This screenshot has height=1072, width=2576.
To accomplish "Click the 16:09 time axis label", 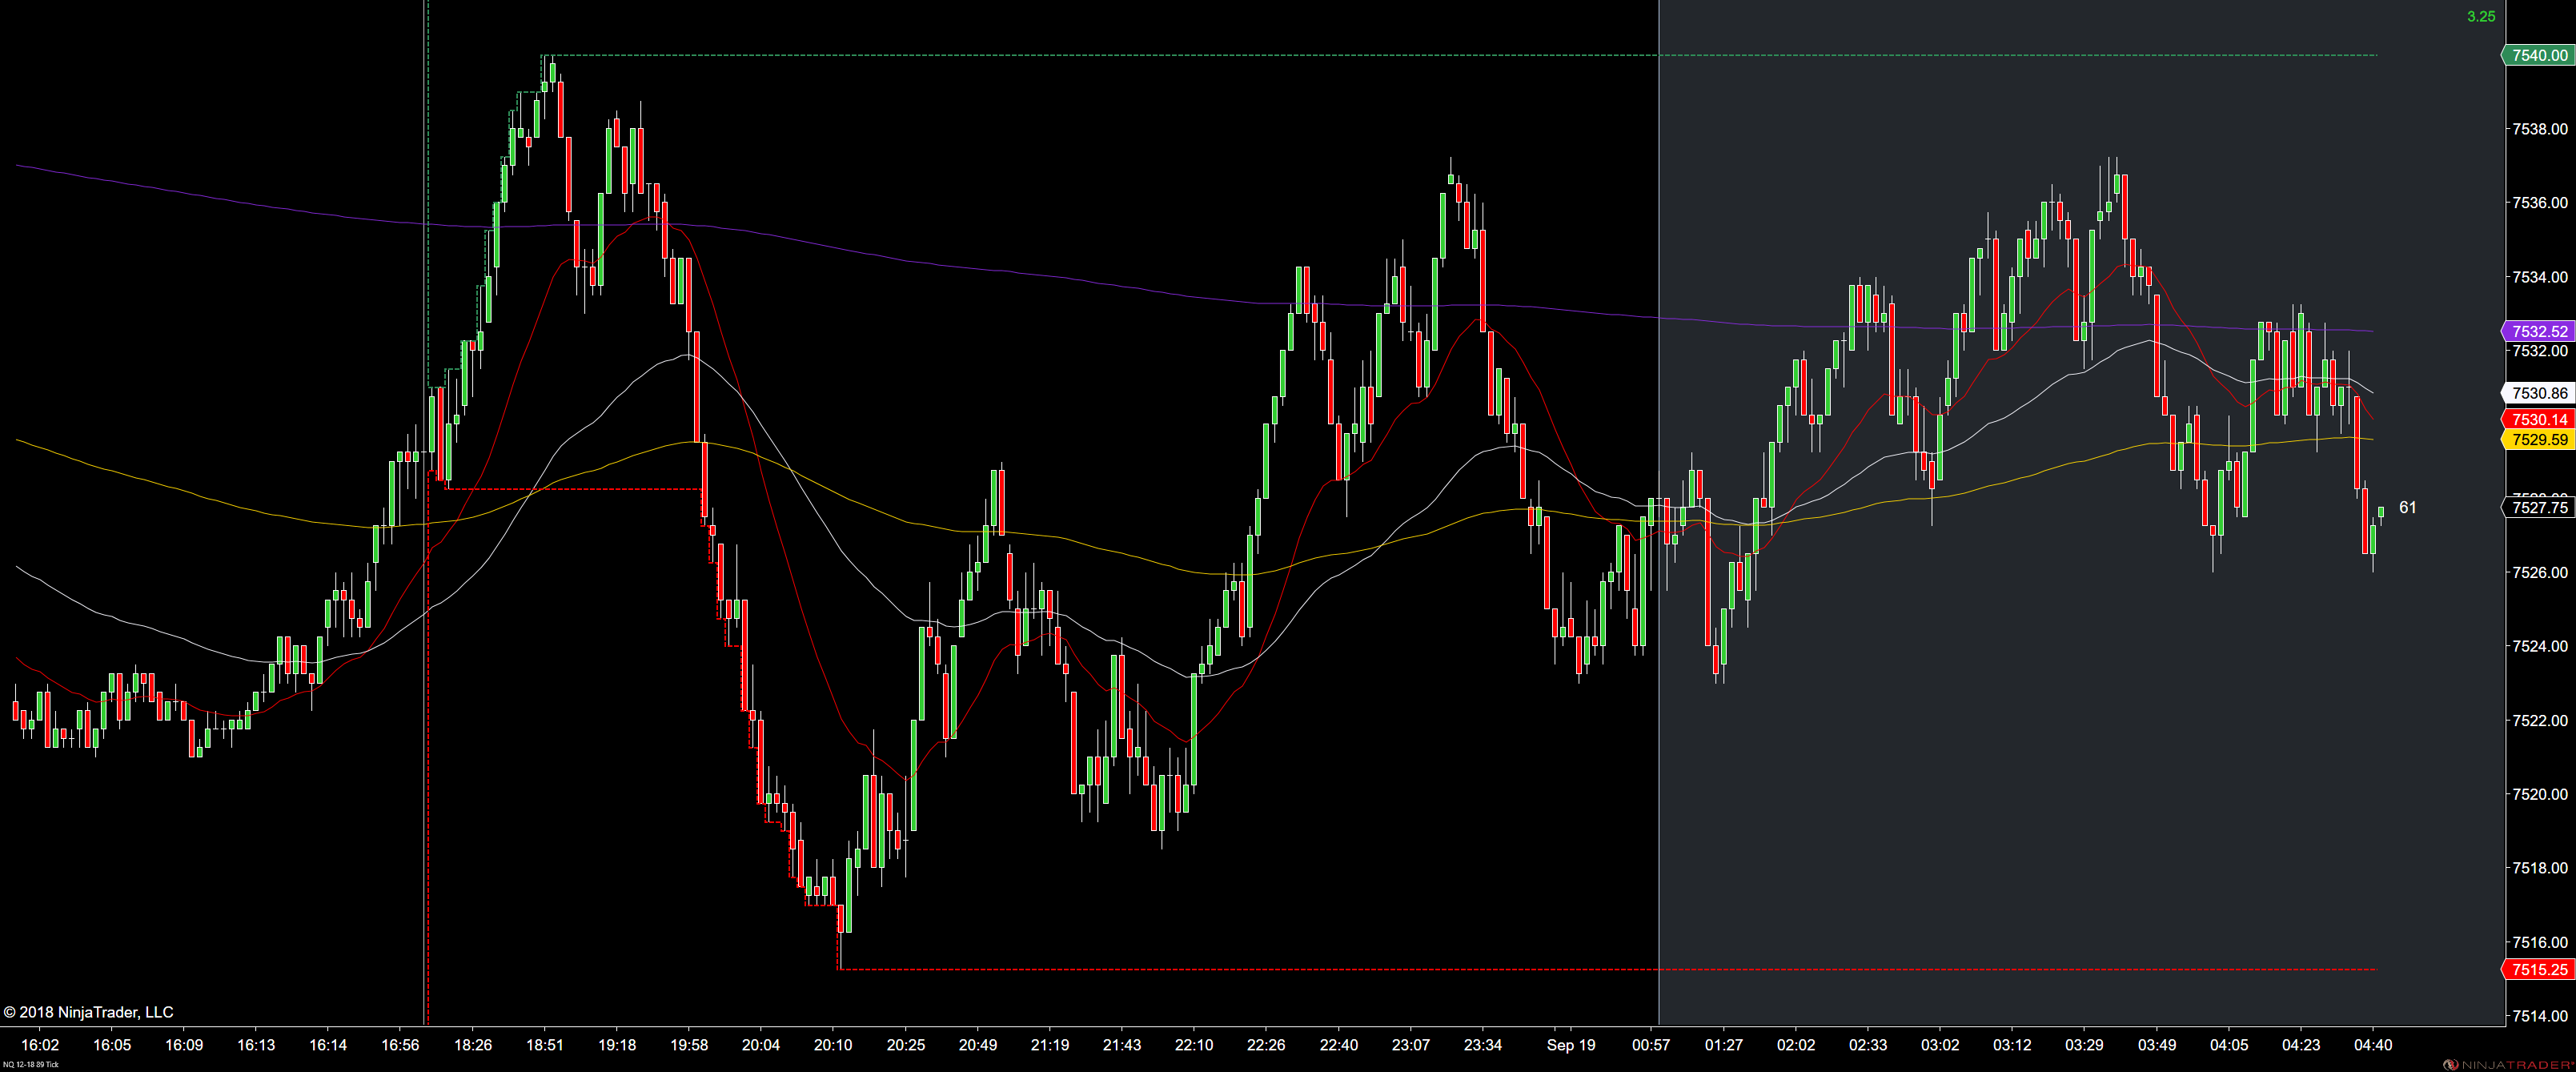I will [x=184, y=1045].
